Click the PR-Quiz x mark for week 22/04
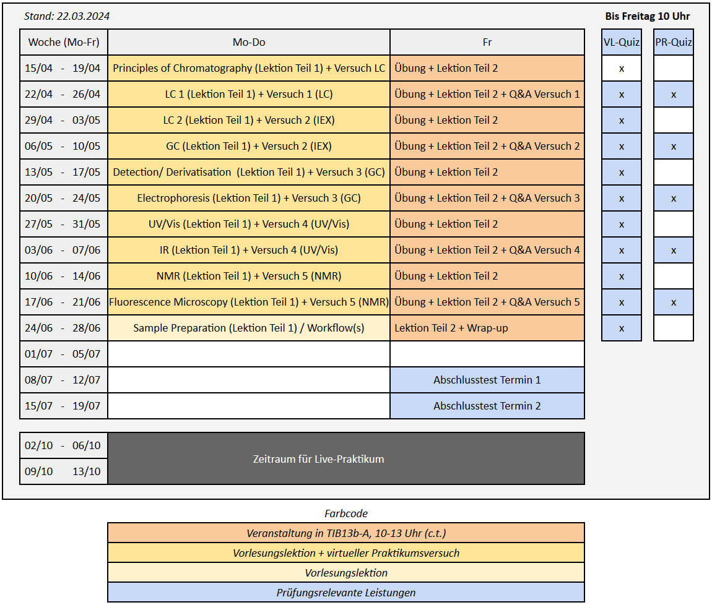This screenshot has height=605, width=712. (673, 94)
